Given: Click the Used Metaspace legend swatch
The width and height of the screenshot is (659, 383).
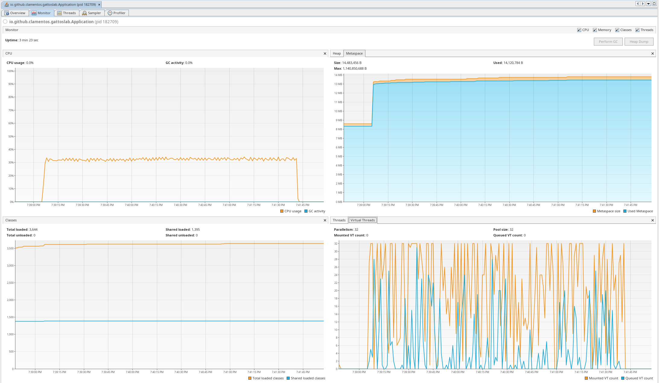Looking at the screenshot, I should 625,211.
